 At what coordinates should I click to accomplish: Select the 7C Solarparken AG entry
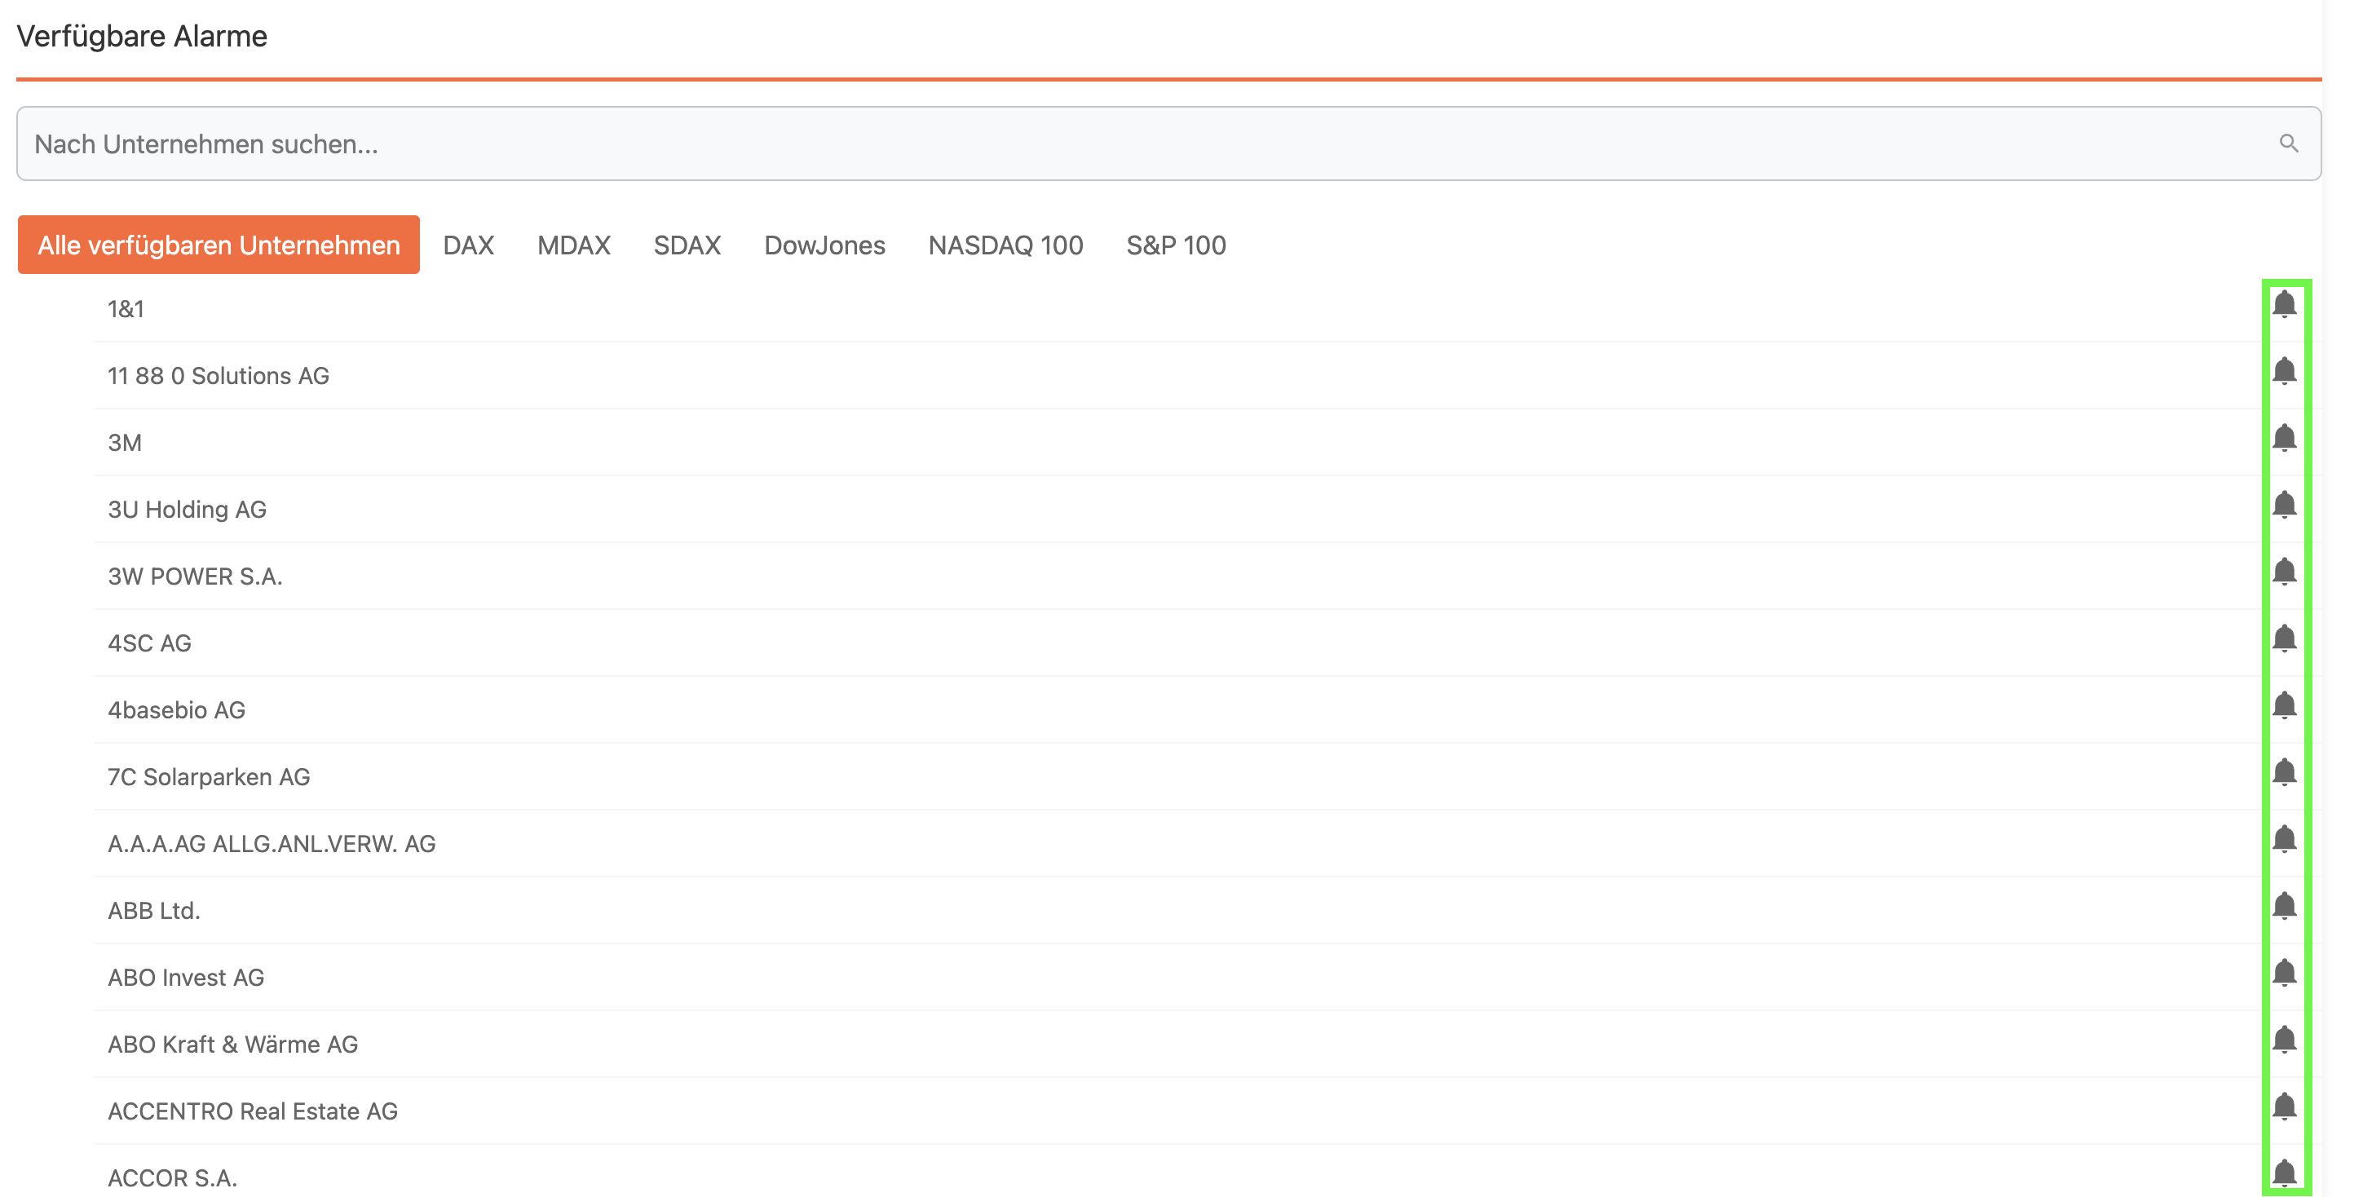(209, 778)
